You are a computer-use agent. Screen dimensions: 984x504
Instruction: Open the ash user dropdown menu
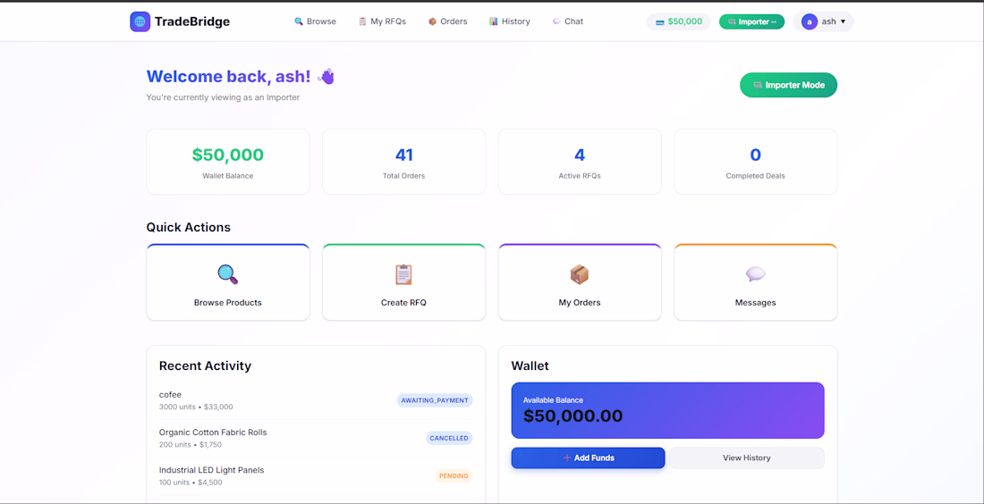(x=823, y=22)
